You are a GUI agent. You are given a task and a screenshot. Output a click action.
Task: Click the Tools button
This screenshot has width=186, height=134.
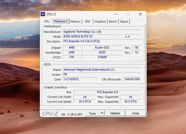point(92,113)
